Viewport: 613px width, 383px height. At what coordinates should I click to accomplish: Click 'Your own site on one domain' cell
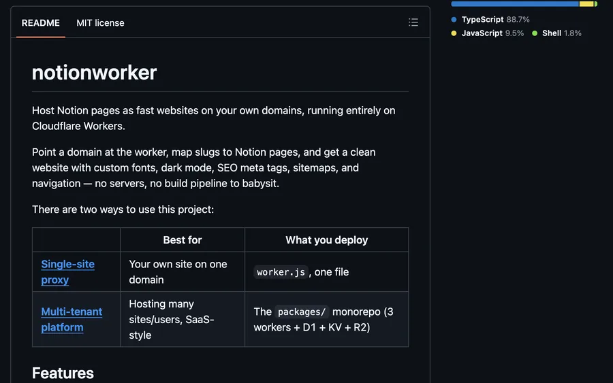point(183,271)
